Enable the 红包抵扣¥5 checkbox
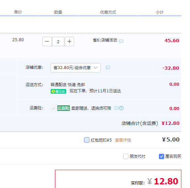 (x=87, y=140)
